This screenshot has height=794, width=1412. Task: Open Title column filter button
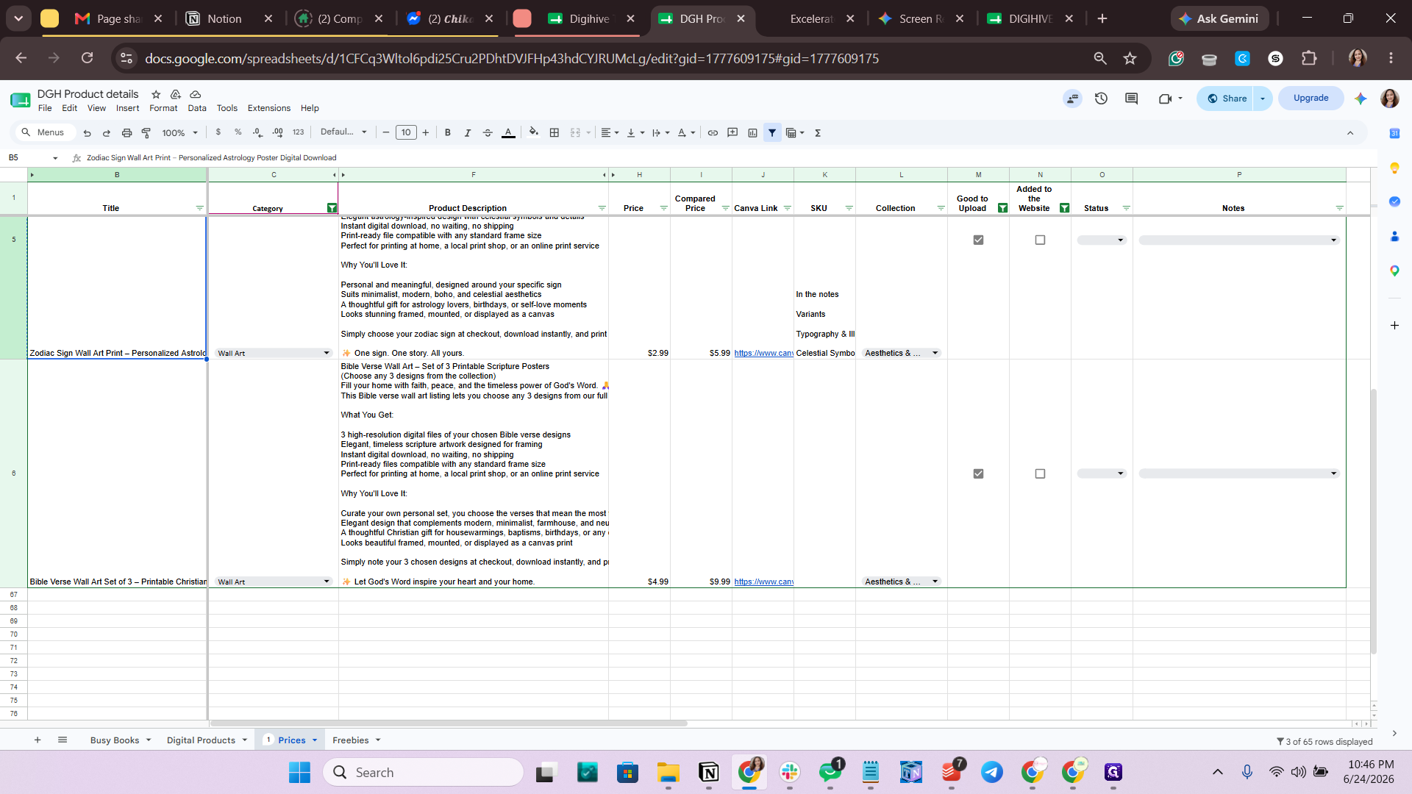(199, 208)
